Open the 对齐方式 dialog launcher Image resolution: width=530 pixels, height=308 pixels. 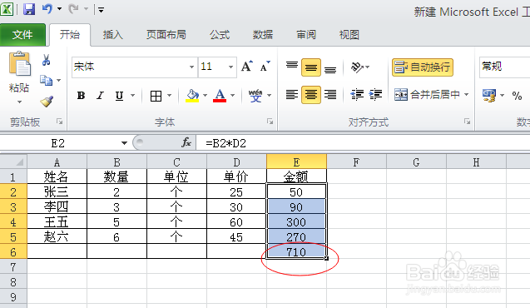click(x=467, y=122)
